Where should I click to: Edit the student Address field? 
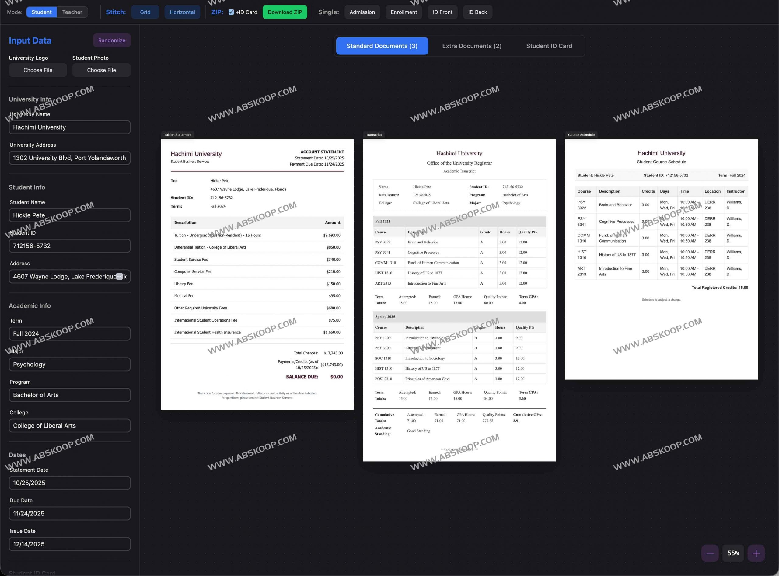click(x=70, y=277)
